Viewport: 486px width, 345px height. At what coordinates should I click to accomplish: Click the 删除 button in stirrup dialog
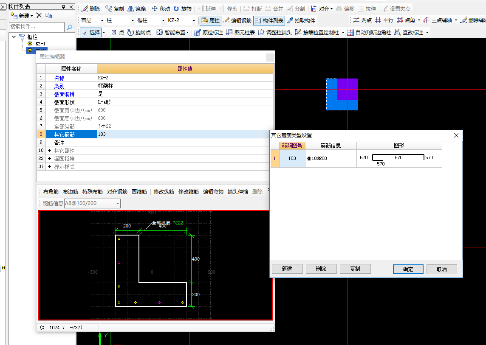click(321, 269)
